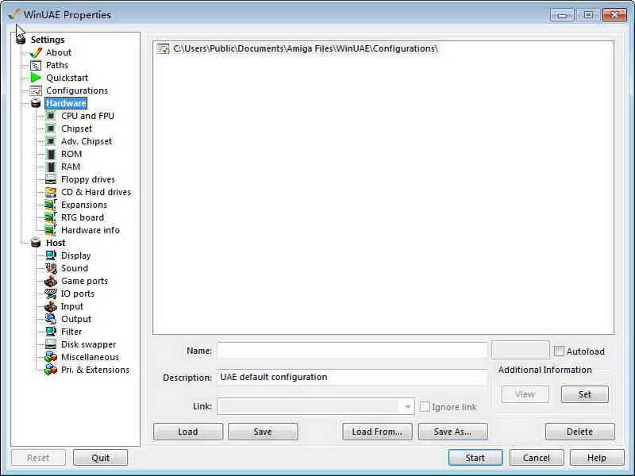Select the Output icon in the tree
The image size is (635, 476).
tap(51, 319)
